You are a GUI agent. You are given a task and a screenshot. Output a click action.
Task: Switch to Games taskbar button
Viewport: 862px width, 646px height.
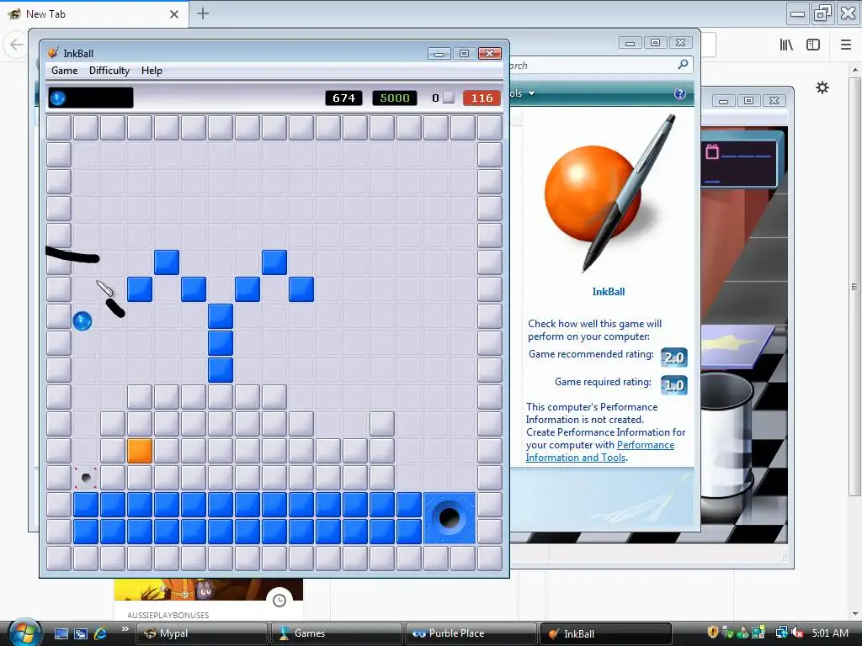(x=336, y=633)
